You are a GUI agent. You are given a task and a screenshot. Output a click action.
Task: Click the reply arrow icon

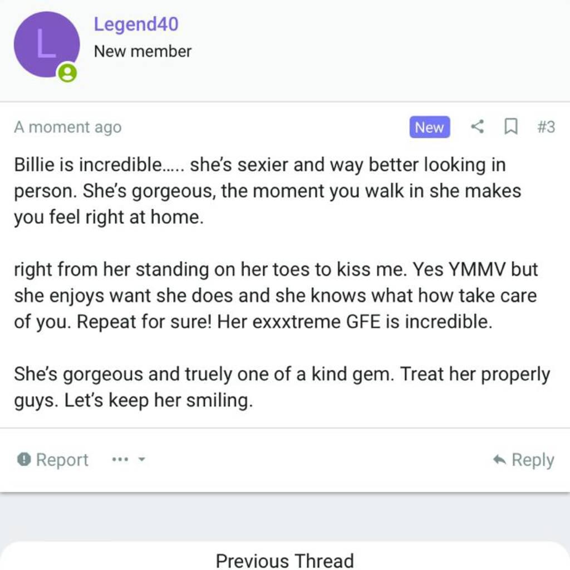500,460
